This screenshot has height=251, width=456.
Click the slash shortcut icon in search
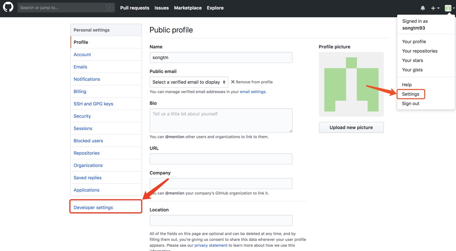pos(109,7)
